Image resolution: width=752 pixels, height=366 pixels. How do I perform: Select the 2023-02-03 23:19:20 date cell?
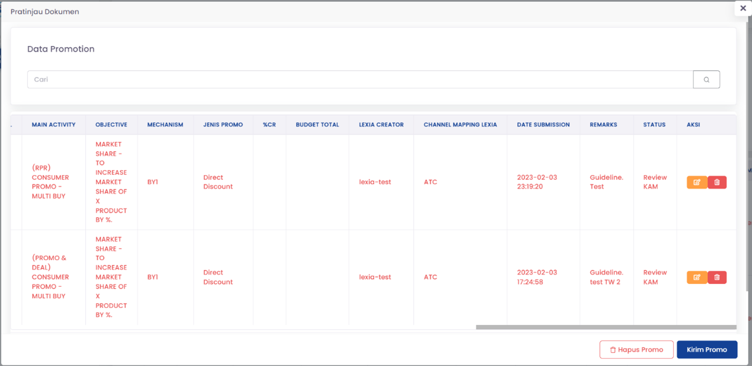pos(537,182)
